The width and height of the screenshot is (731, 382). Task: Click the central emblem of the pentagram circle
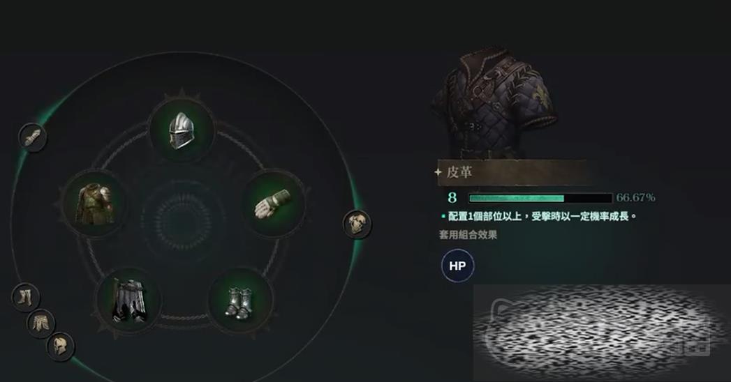click(183, 217)
